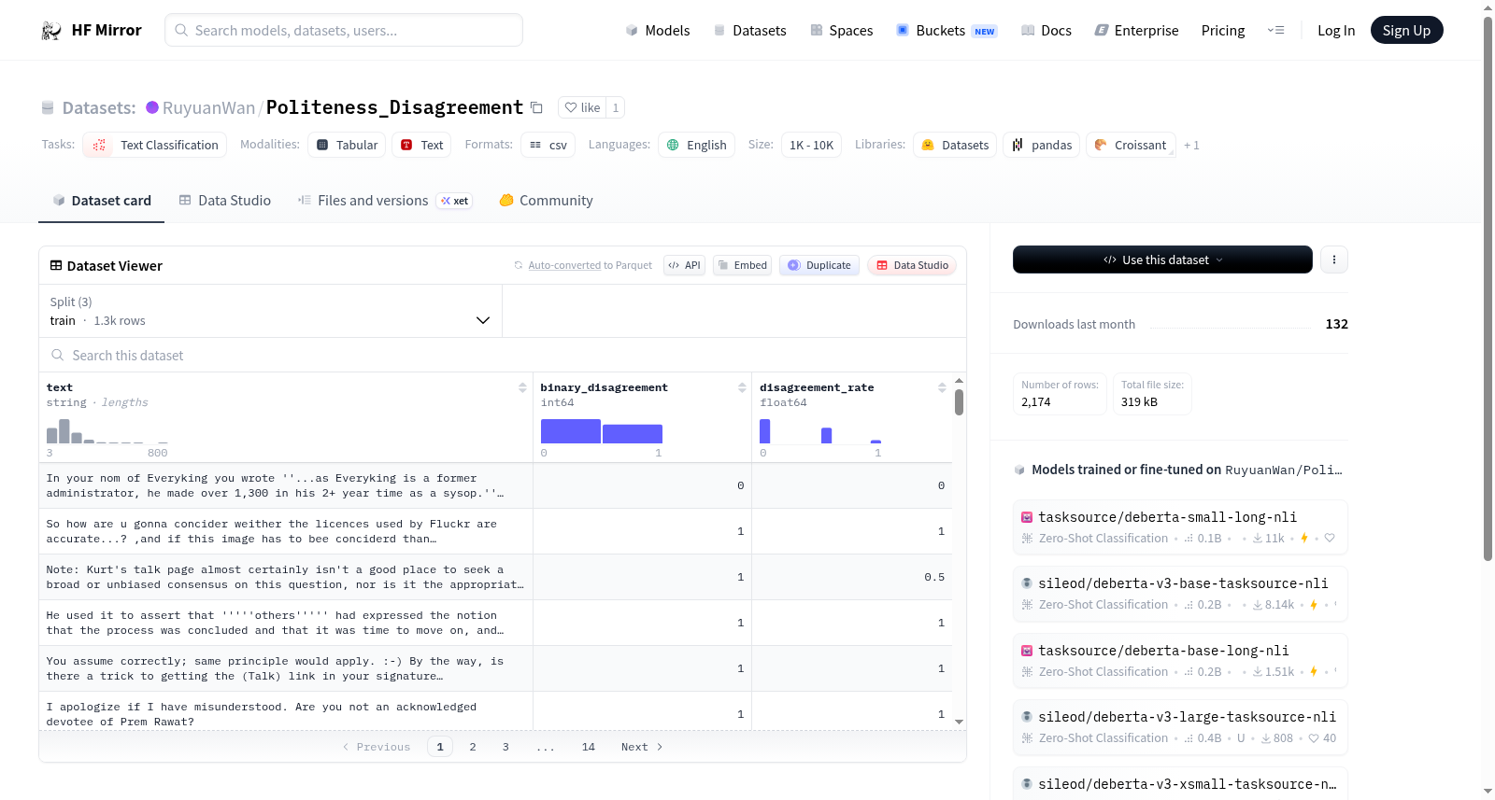Open the pandas library tag
Image resolution: width=1495 pixels, height=800 pixels.
click(1042, 145)
